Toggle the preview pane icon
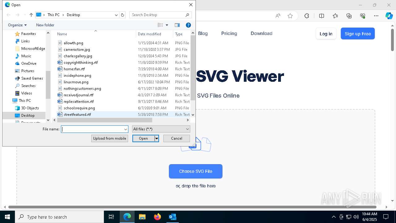The image size is (396, 223). (177, 25)
